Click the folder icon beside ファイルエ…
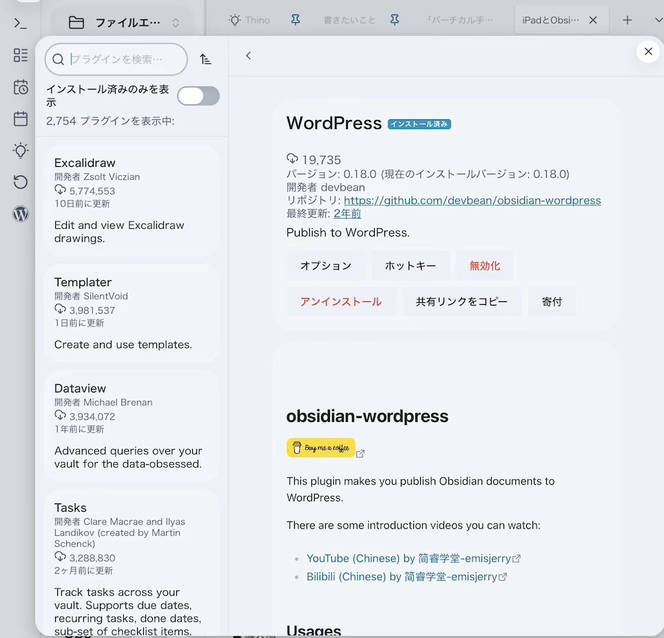This screenshot has height=638, width=664. point(76,23)
